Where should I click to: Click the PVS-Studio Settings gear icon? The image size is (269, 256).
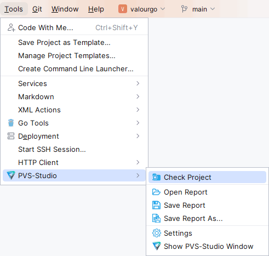(157, 233)
